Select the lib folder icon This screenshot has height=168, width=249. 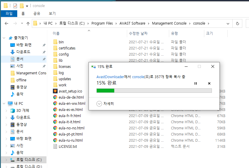pyautogui.click(x=55, y=61)
